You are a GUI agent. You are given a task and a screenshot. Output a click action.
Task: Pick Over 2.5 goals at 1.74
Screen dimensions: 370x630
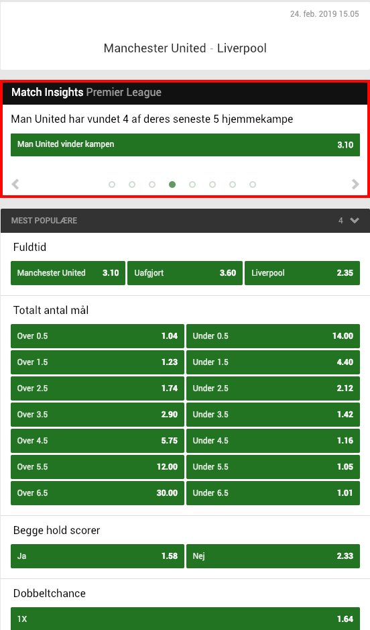point(97,388)
